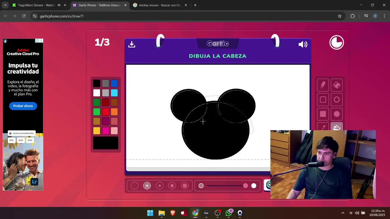Open Chrome three-dot menu
390x219 pixels.
pos(385,16)
